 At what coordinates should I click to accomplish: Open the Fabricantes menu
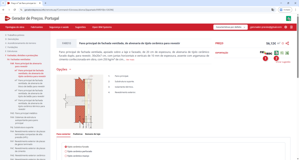[37, 27]
